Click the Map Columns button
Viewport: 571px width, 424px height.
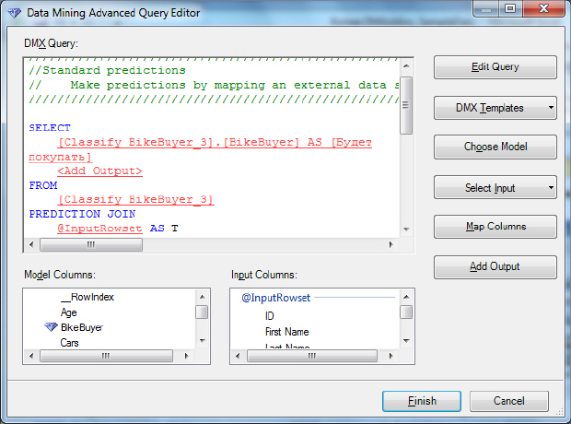click(x=495, y=227)
